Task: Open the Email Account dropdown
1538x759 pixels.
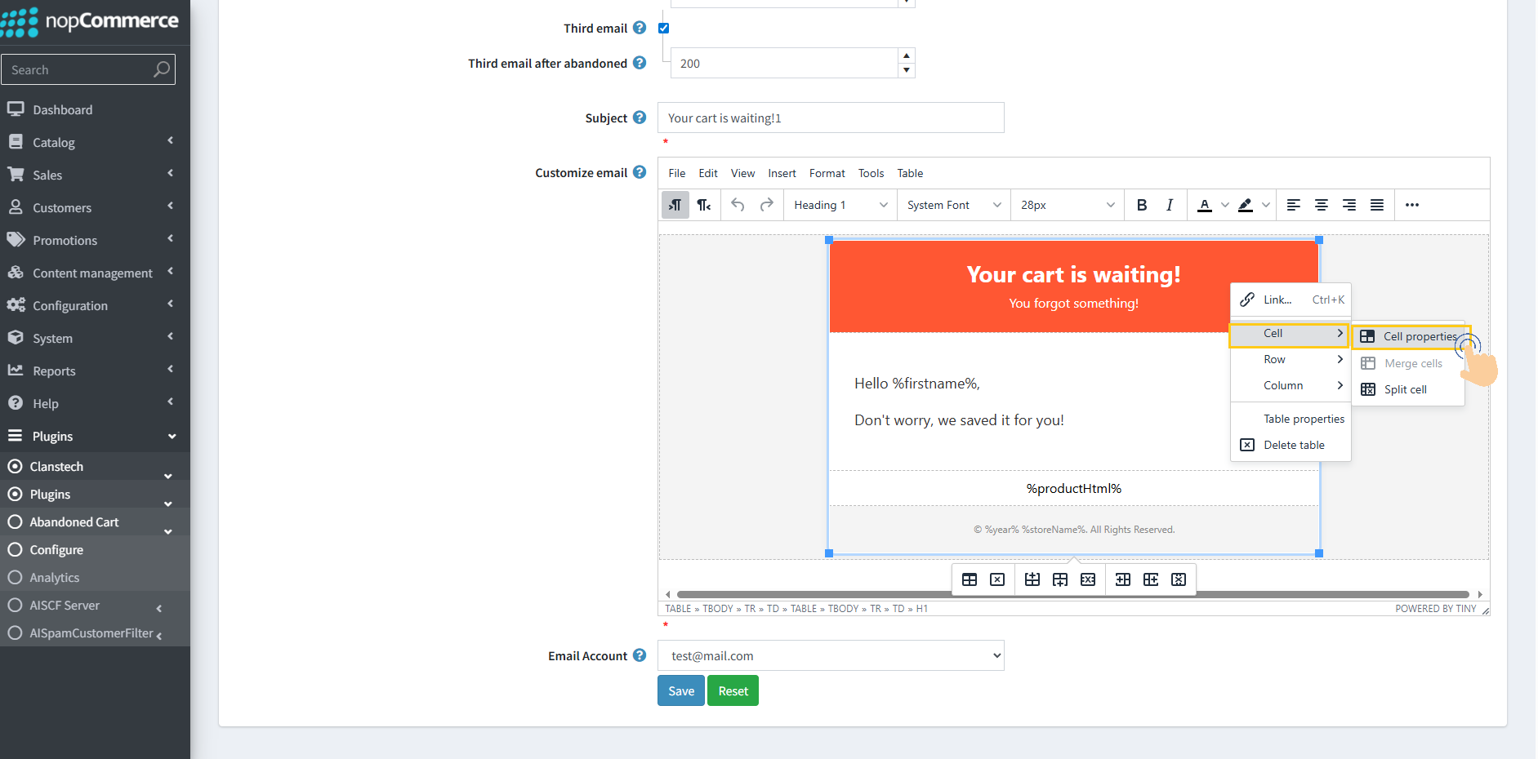Action: pyautogui.click(x=830, y=655)
